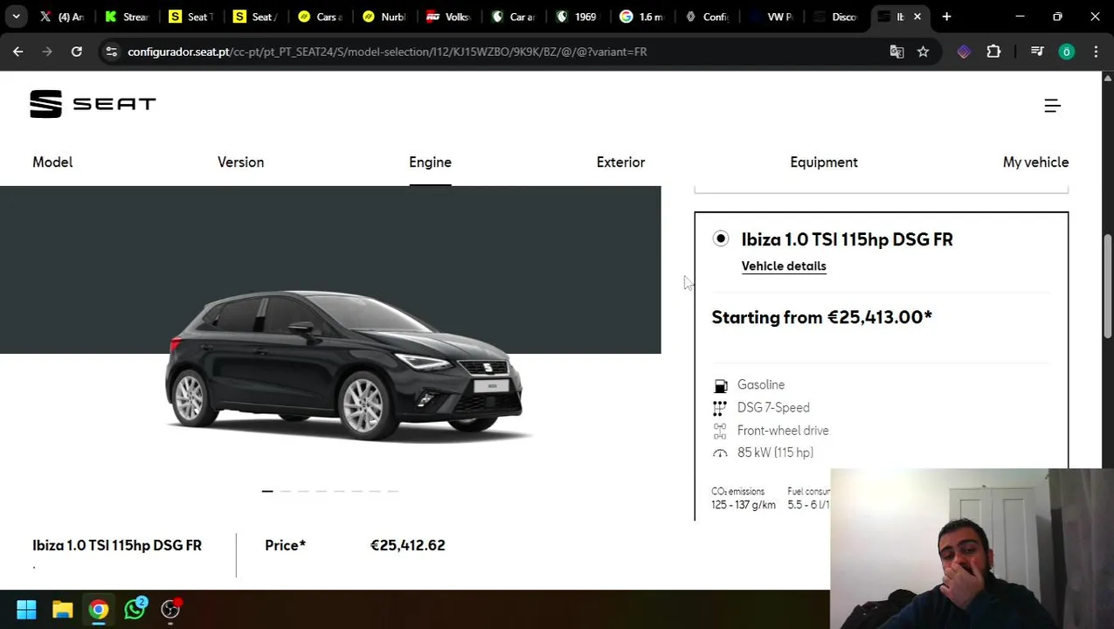
Task: Open the SEAT hamburger menu icon
Action: tap(1052, 106)
